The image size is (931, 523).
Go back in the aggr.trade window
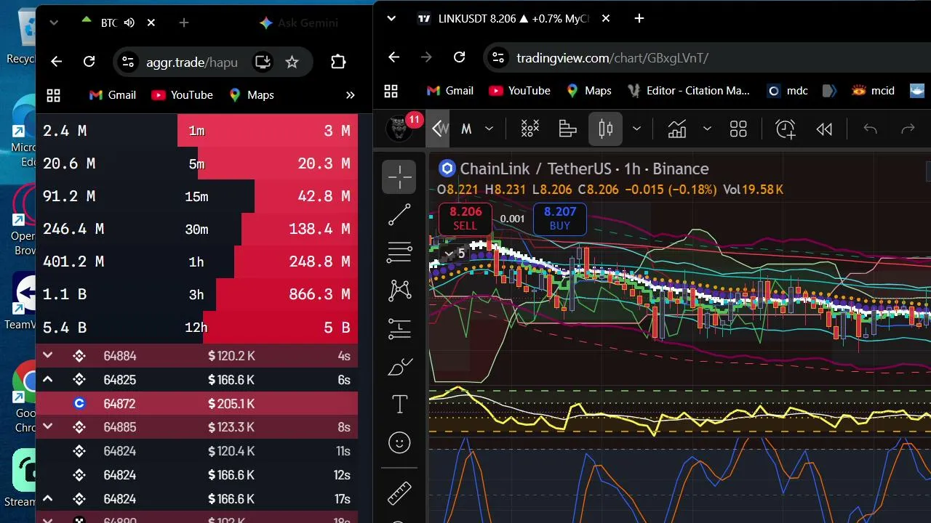click(57, 62)
